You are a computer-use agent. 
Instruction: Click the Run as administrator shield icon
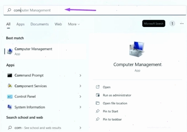[98, 95]
